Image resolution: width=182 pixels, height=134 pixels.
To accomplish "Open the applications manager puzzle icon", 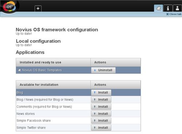I will coord(158,8).
